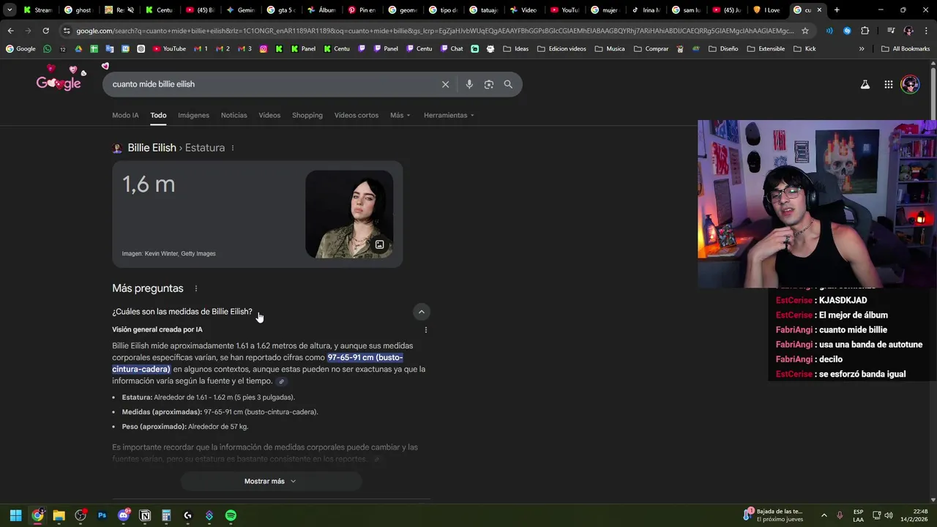This screenshot has height=527, width=937.
Task: Click into the search field 'cuanto mide billie eilish'
Action: [x=271, y=84]
